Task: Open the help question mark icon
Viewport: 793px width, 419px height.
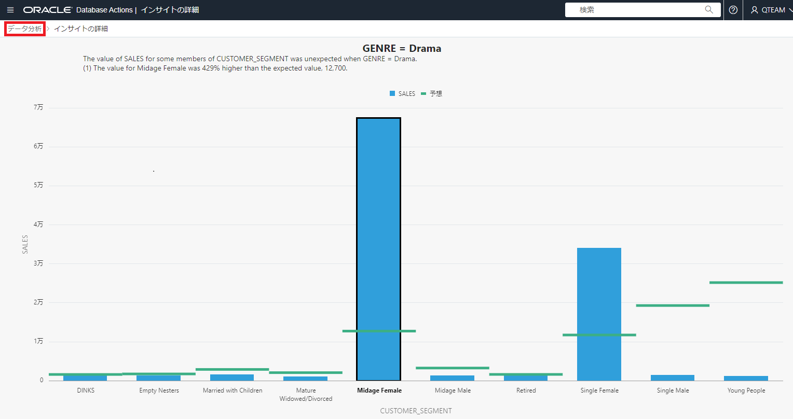Action: coord(733,10)
